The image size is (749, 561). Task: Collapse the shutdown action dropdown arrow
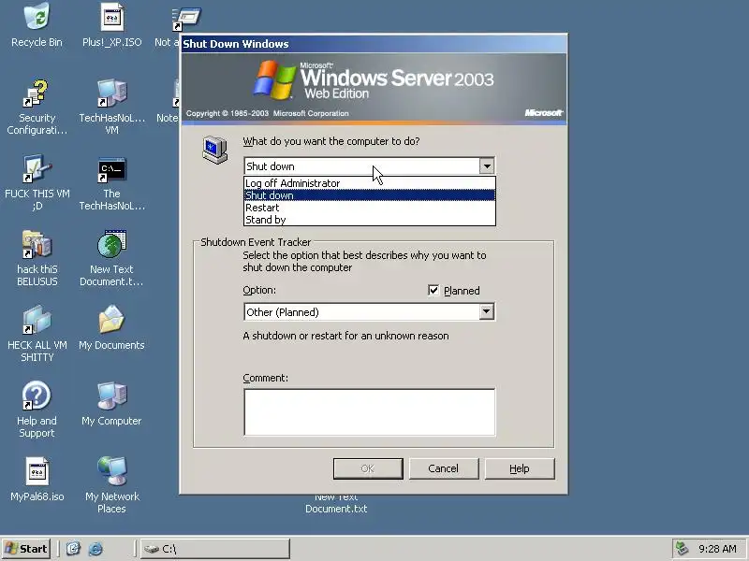coord(487,166)
